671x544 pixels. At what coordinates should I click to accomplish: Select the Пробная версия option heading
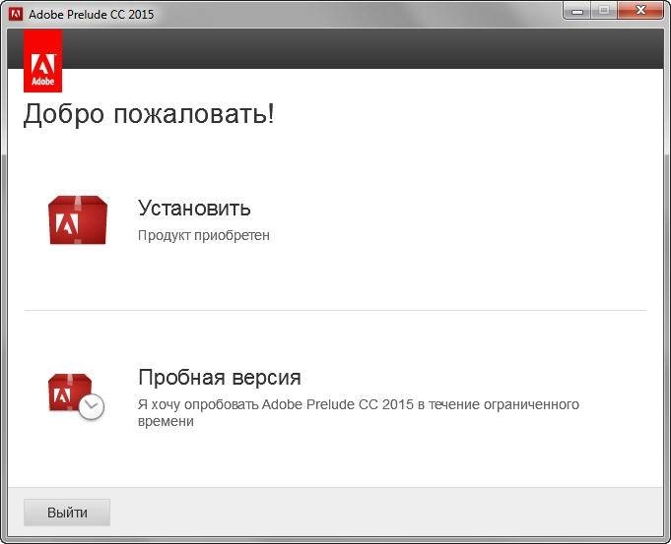(220, 378)
